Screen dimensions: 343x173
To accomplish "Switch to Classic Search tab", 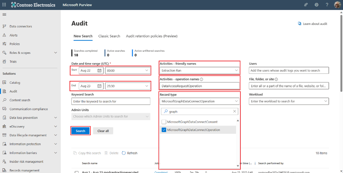I will (109, 36).
